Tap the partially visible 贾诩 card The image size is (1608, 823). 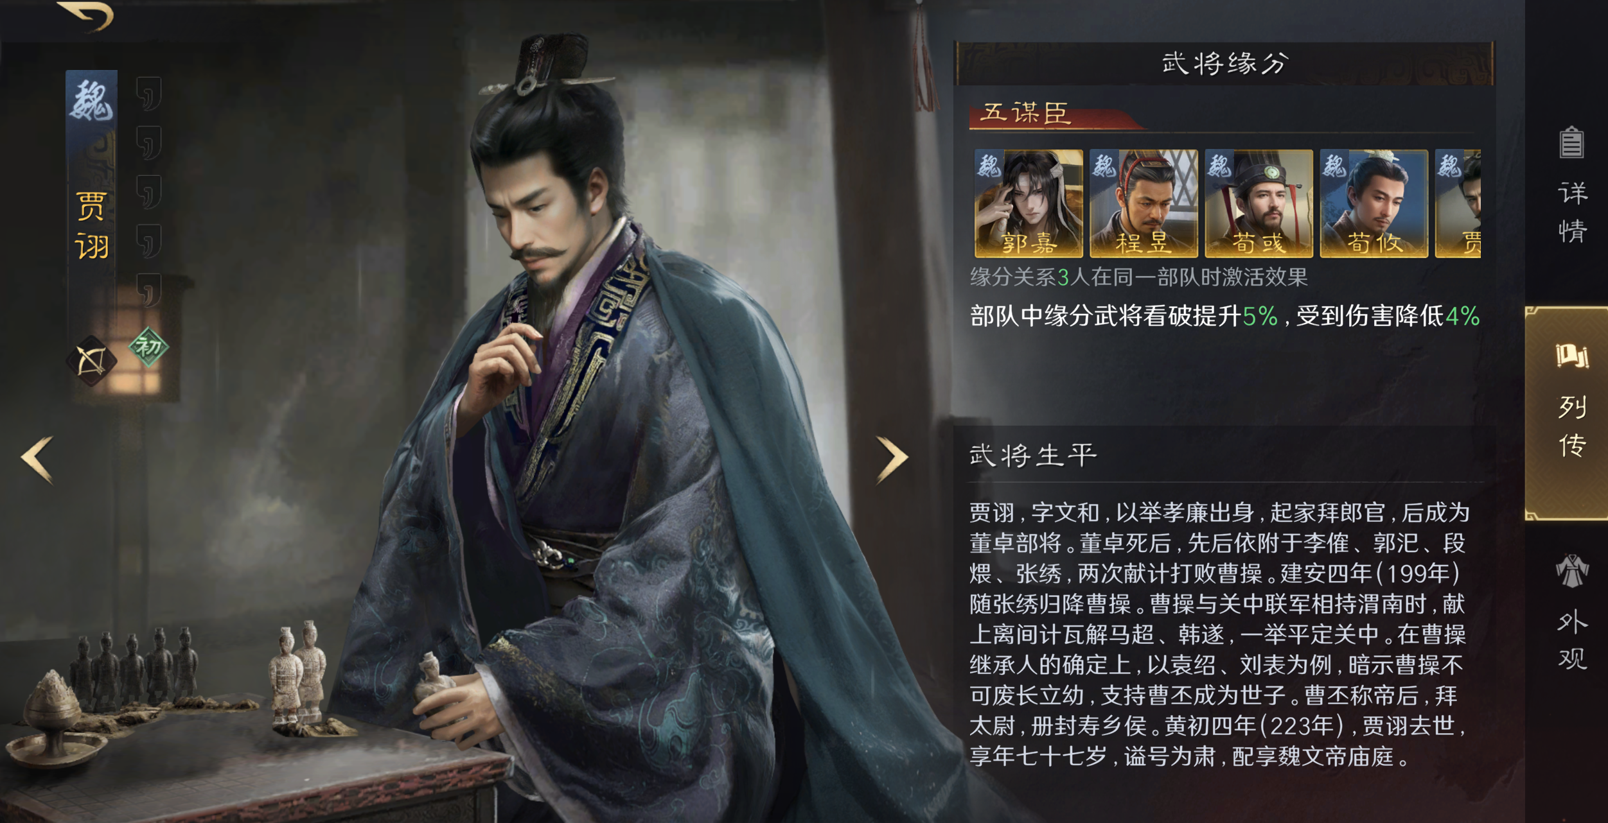click(1458, 204)
